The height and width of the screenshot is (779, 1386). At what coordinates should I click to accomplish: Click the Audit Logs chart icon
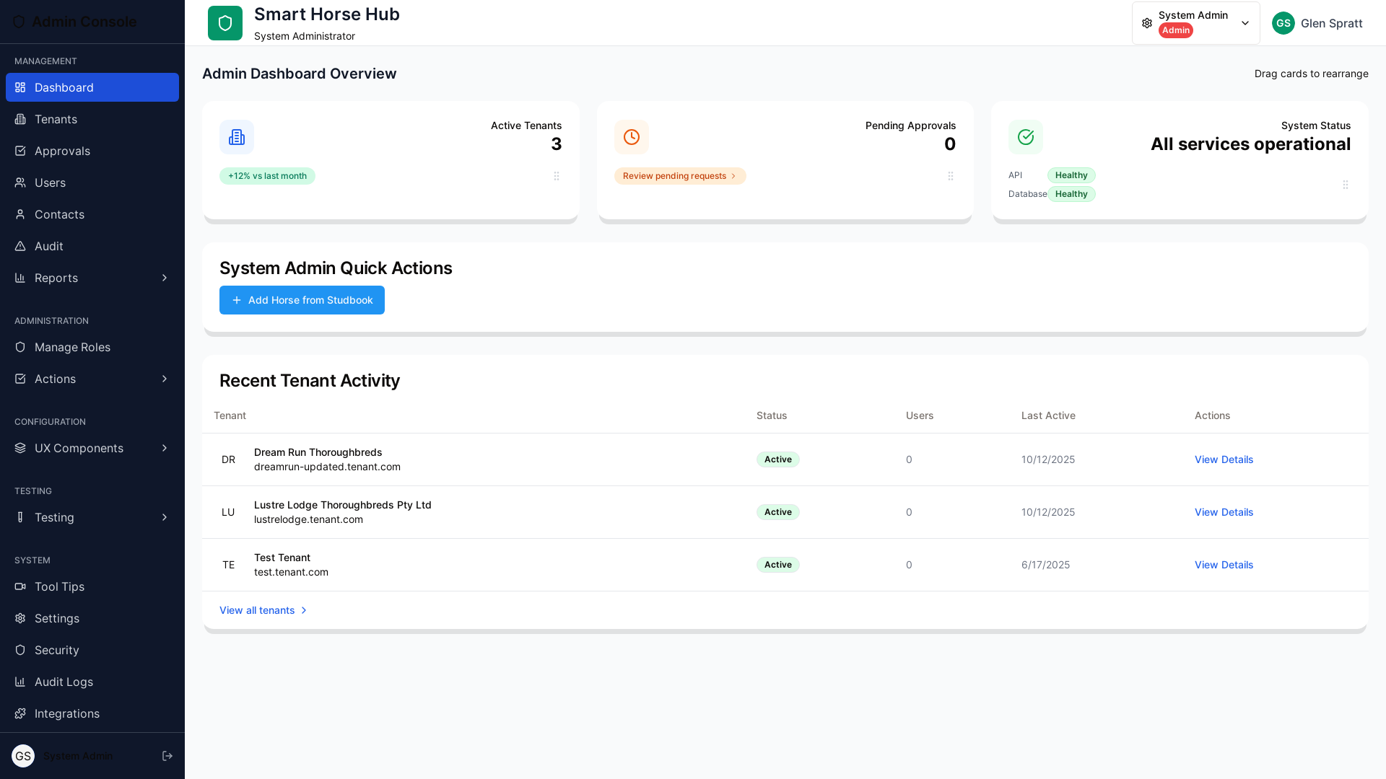tap(20, 682)
